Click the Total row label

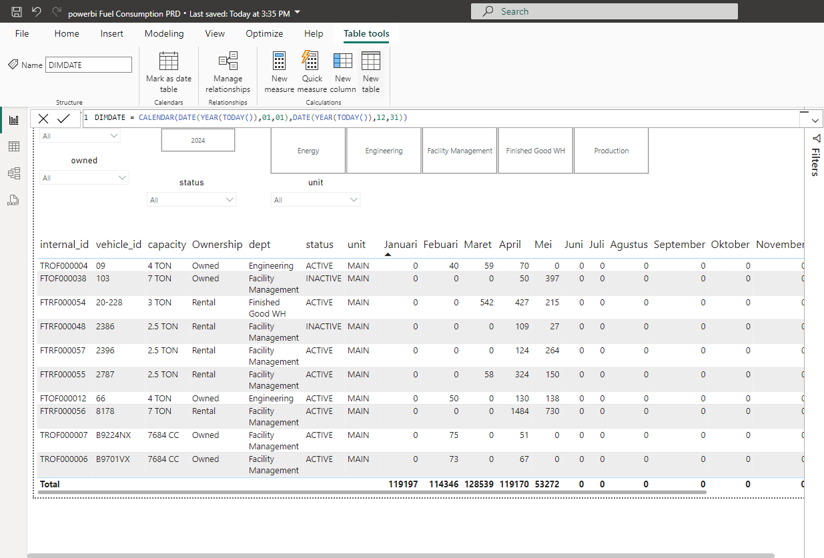click(50, 484)
